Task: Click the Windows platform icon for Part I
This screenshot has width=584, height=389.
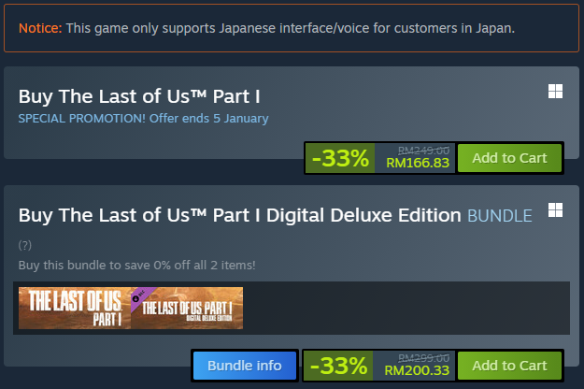Action: [554, 91]
